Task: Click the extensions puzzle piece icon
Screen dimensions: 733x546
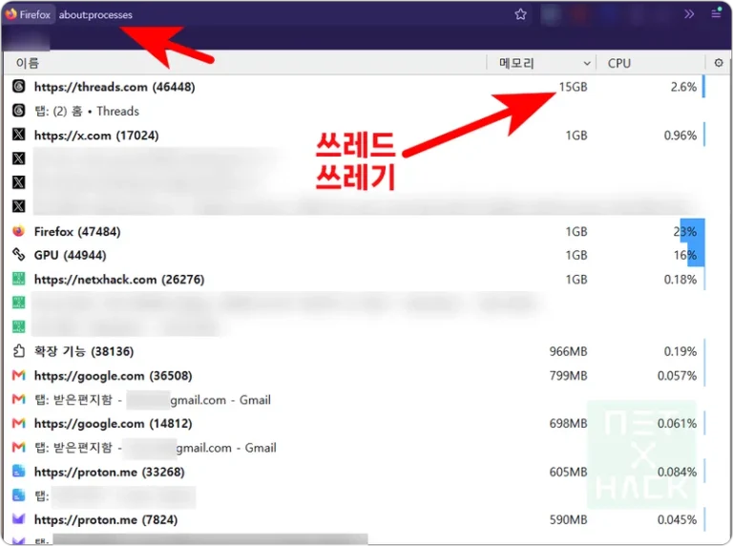Action: pos(19,350)
